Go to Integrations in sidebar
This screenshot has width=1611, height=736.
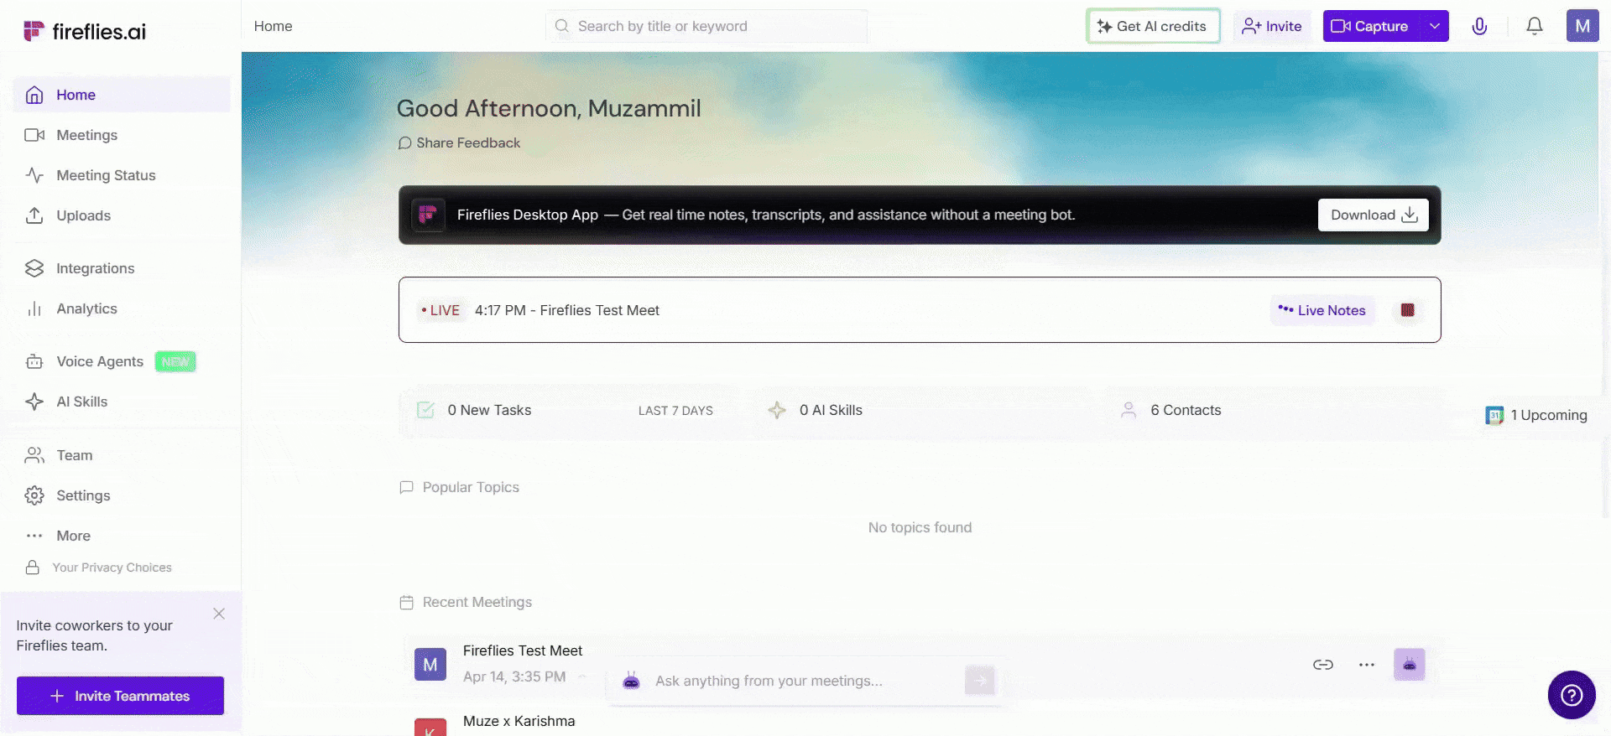click(95, 268)
